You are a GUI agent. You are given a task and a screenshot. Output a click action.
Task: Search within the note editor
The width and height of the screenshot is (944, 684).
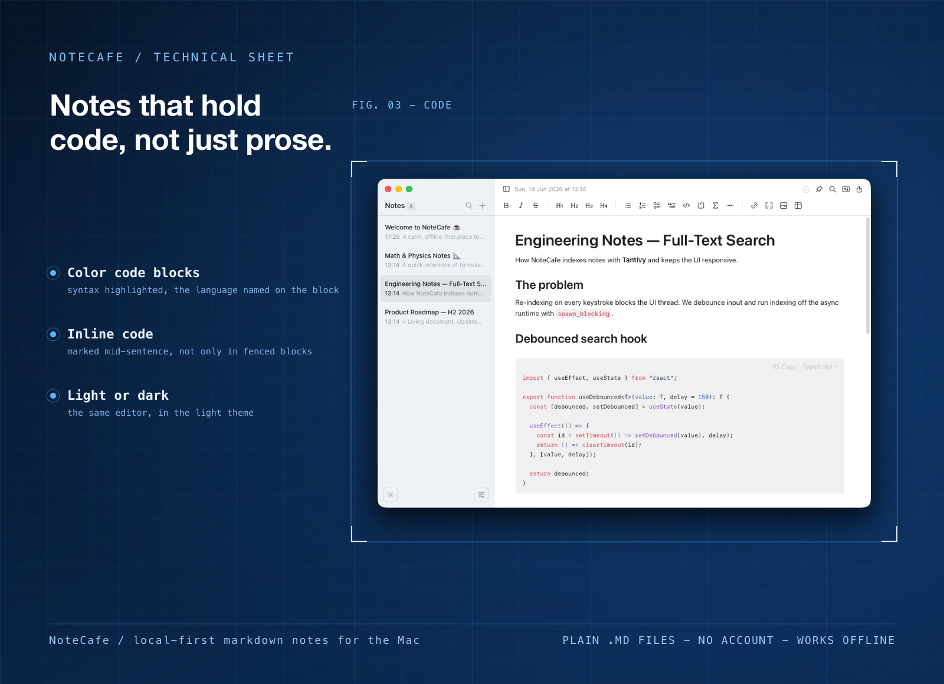tap(832, 189)
